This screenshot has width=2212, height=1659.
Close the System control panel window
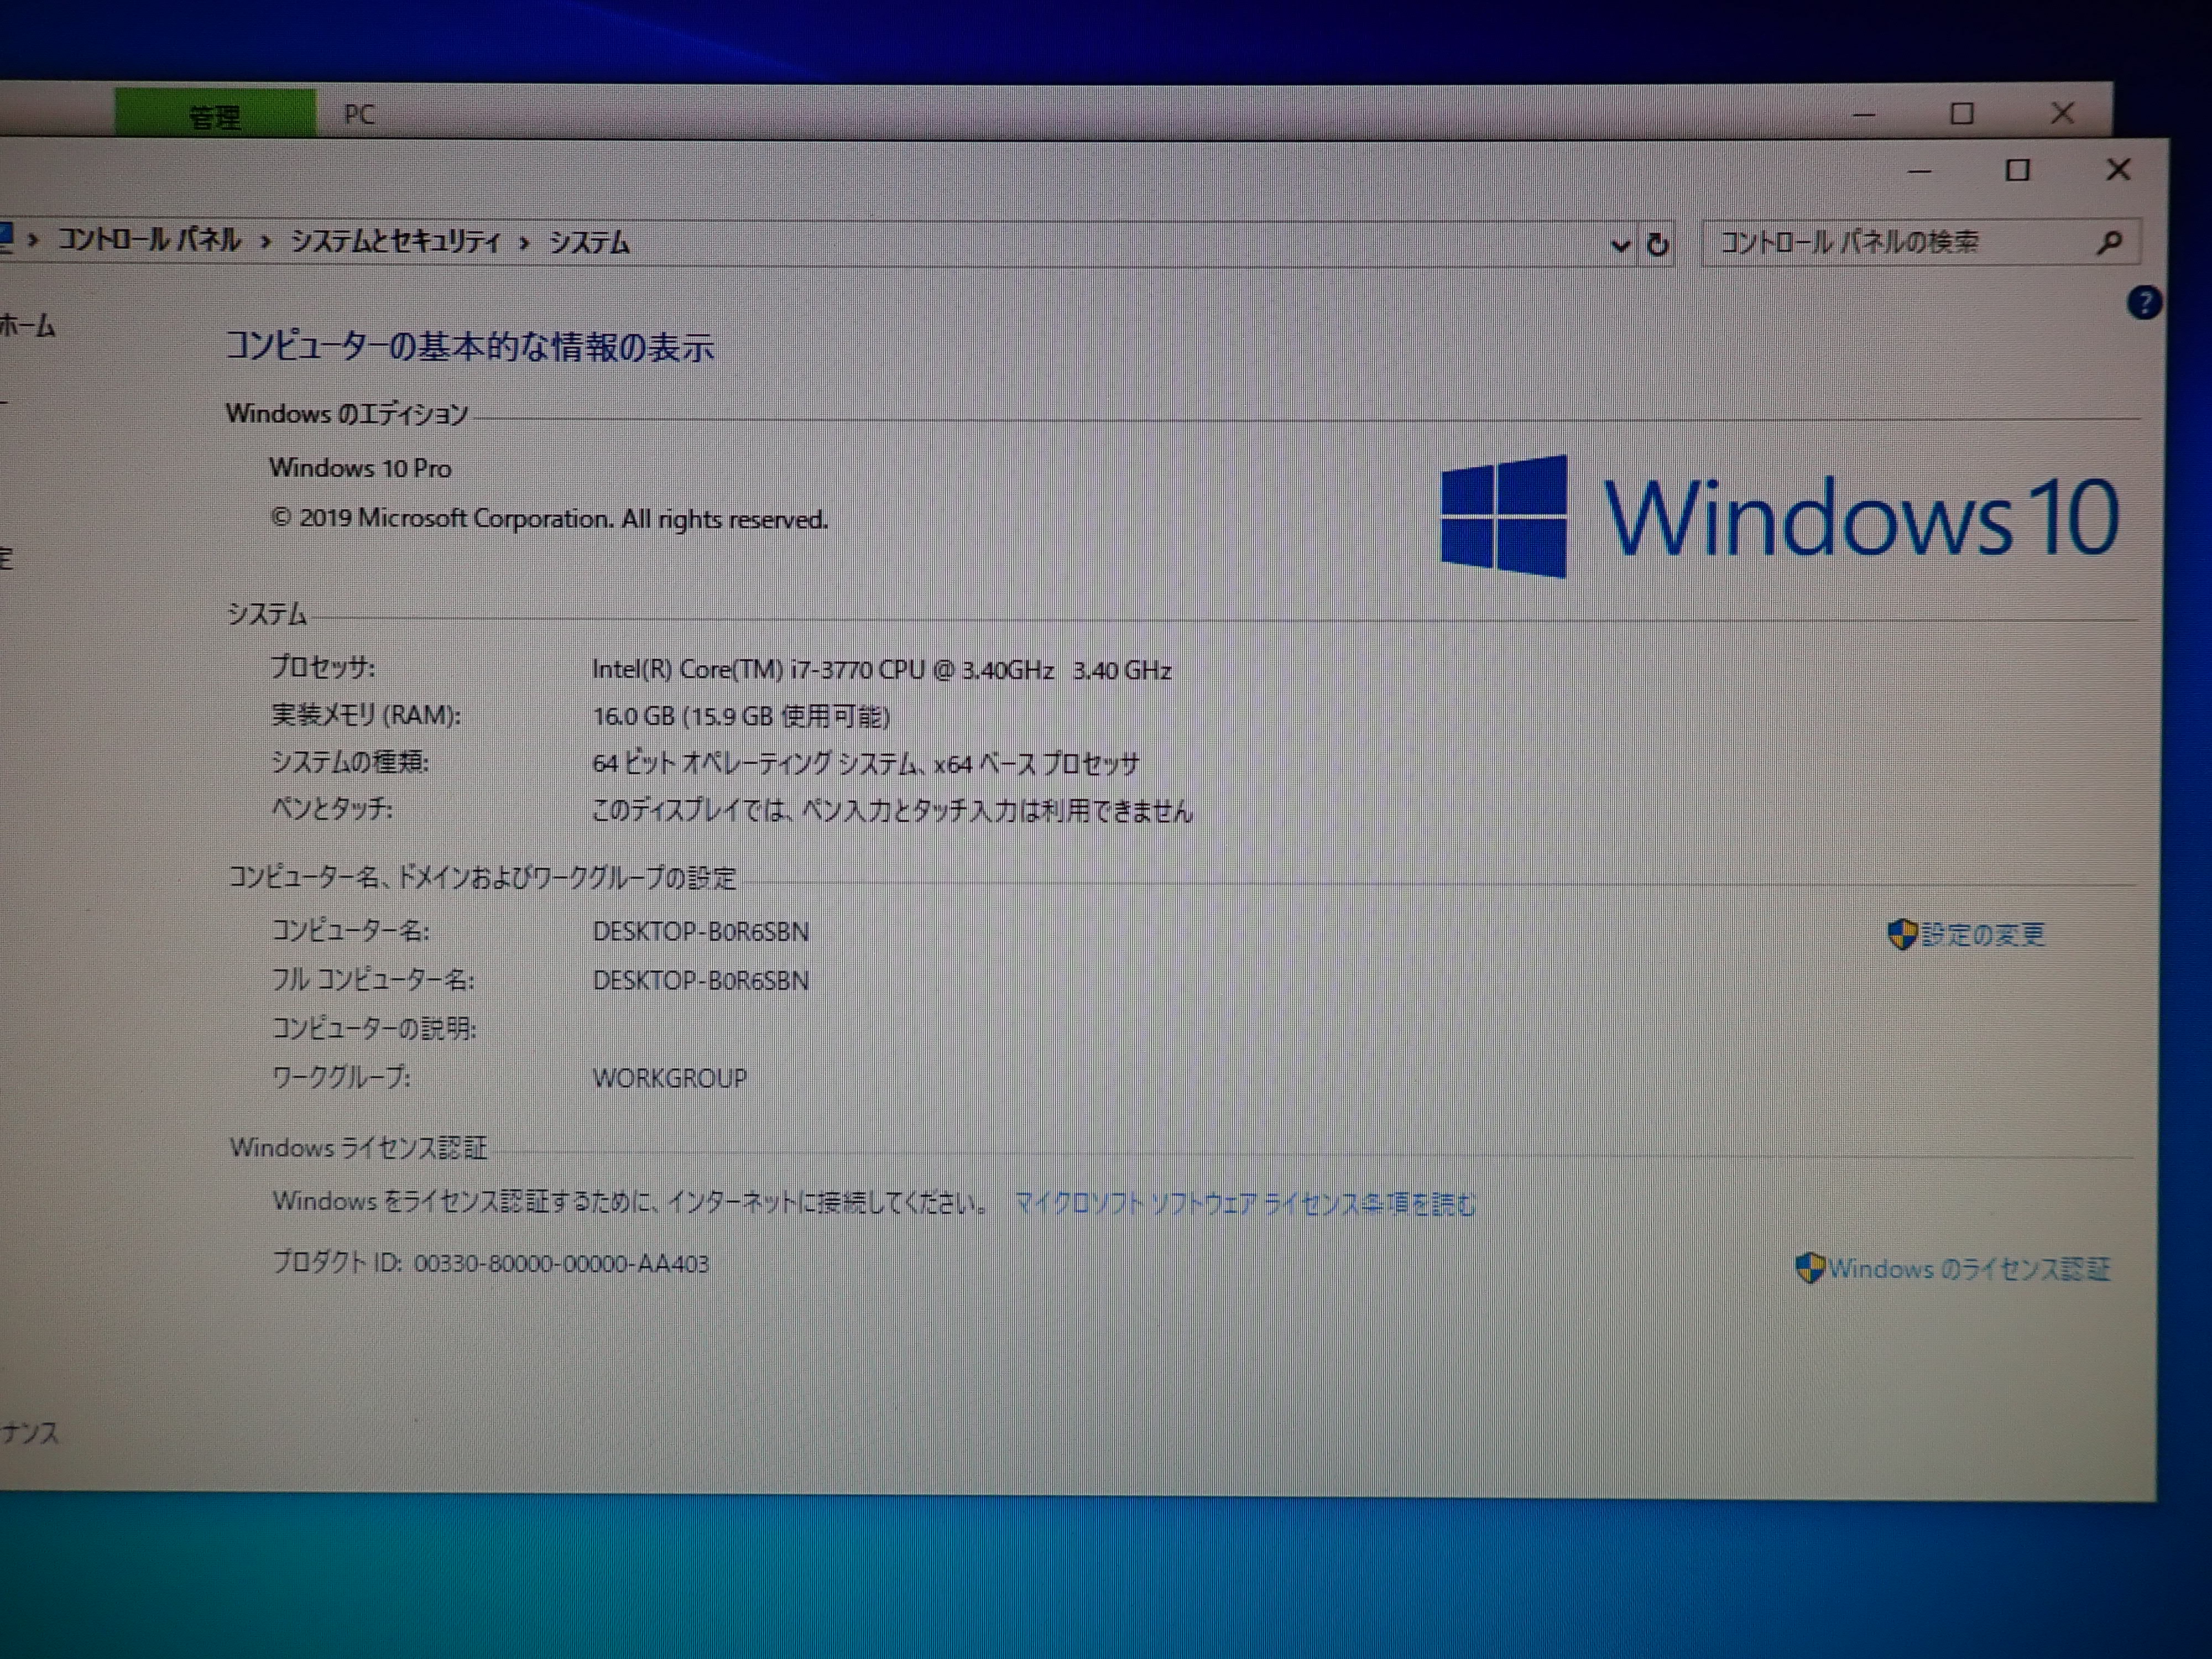2118,170
